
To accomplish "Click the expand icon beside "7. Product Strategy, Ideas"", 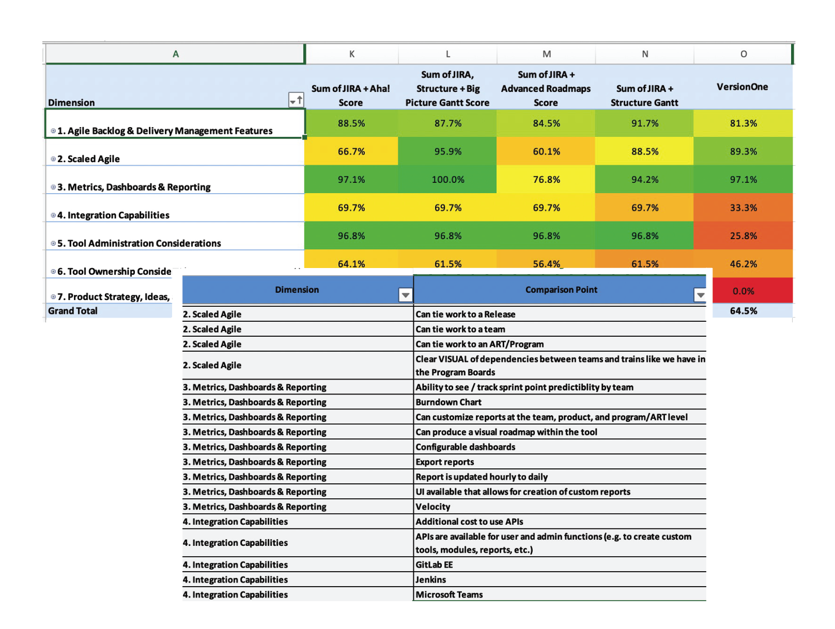I will point(53,296).
